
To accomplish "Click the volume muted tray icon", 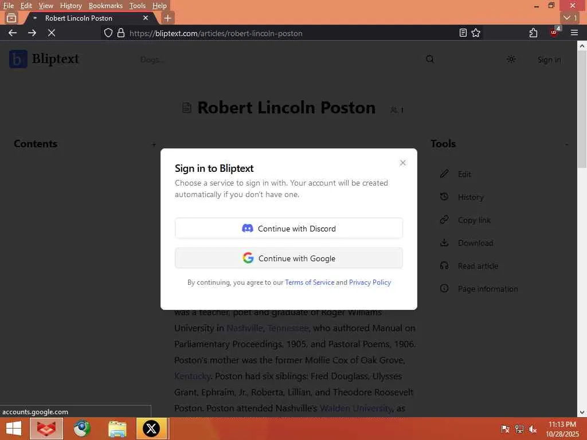I will 533,429.
